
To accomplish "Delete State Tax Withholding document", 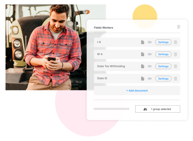I will 175,66.
